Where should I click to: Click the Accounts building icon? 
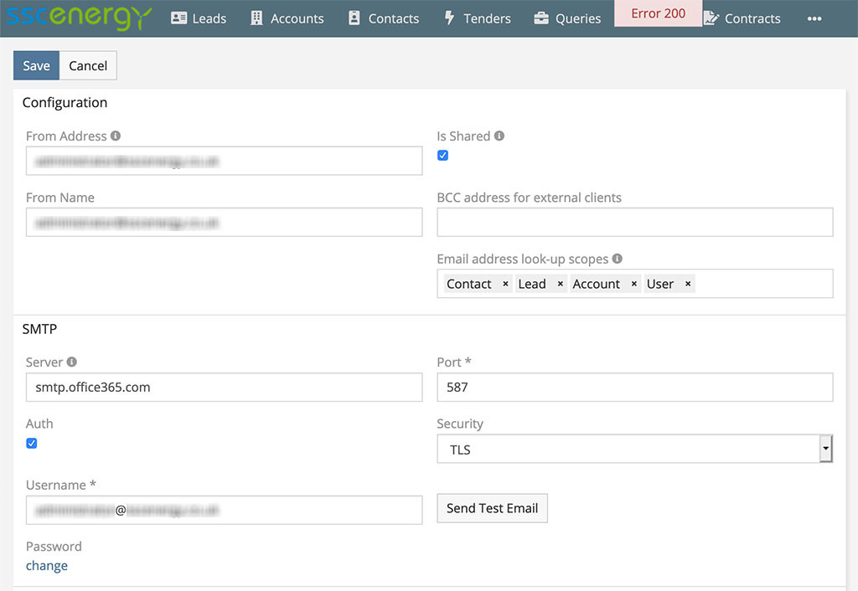256,18
